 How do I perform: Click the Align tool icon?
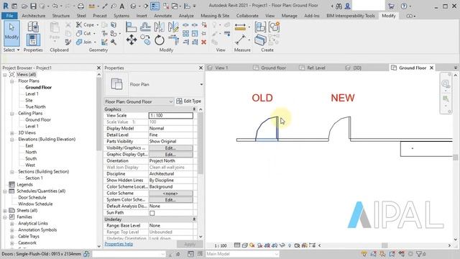tap(131, 27)
